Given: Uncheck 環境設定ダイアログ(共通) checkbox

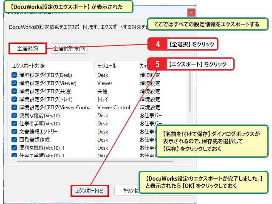Looking at the screenshot, I should pos(14,91).
